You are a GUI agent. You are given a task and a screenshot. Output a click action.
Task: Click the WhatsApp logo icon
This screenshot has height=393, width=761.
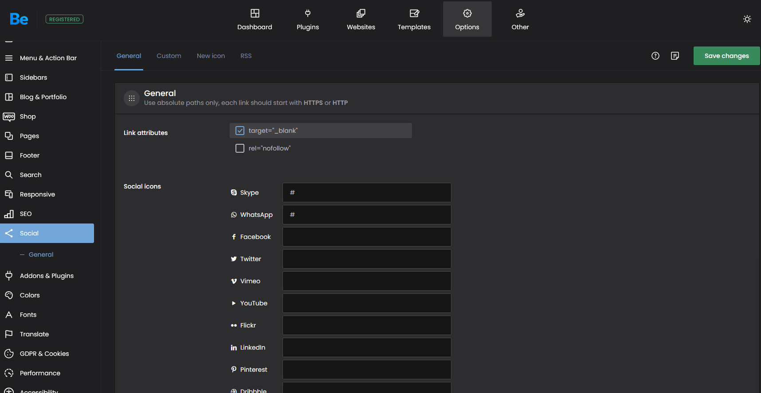coord(234,215)
